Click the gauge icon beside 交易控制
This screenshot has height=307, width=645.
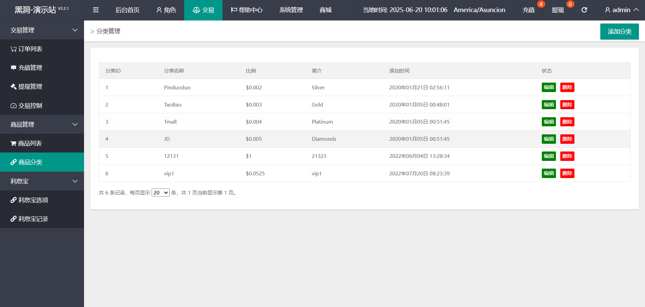[13, 106]
